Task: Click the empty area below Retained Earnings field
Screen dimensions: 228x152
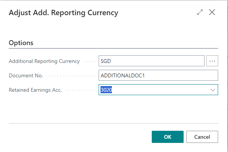Action: point(113,109)
